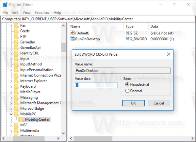This screenshot has width=196, height=142.
Task: Confirm the value with OK
Action: 133,103
